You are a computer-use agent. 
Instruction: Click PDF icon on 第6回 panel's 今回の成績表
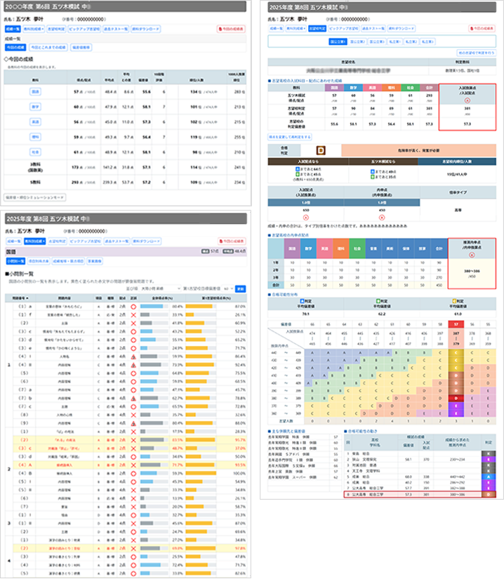[220, 30]
